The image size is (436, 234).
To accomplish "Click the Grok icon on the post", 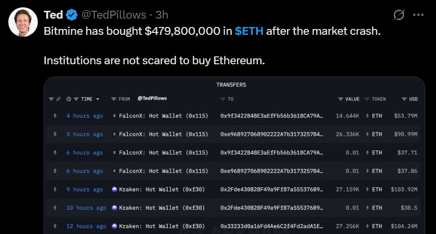I will pos(399,15).
